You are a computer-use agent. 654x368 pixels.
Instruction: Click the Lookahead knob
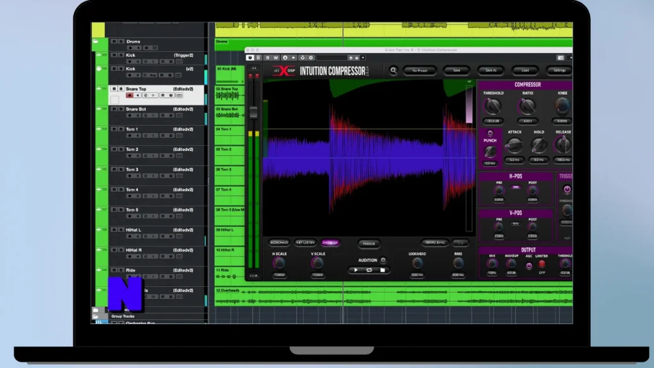coord(417,263)
